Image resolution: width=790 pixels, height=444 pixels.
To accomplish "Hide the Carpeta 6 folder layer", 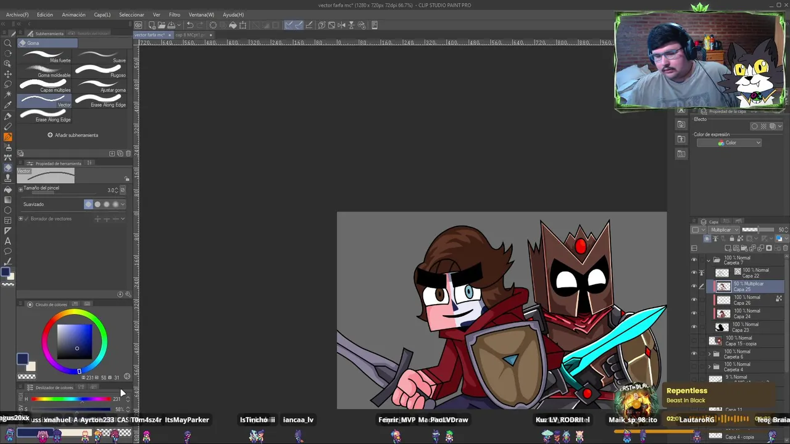I will 694,354.
